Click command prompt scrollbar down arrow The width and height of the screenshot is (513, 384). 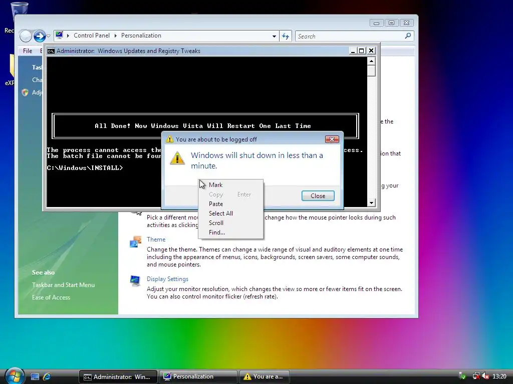tap(371, 203)
